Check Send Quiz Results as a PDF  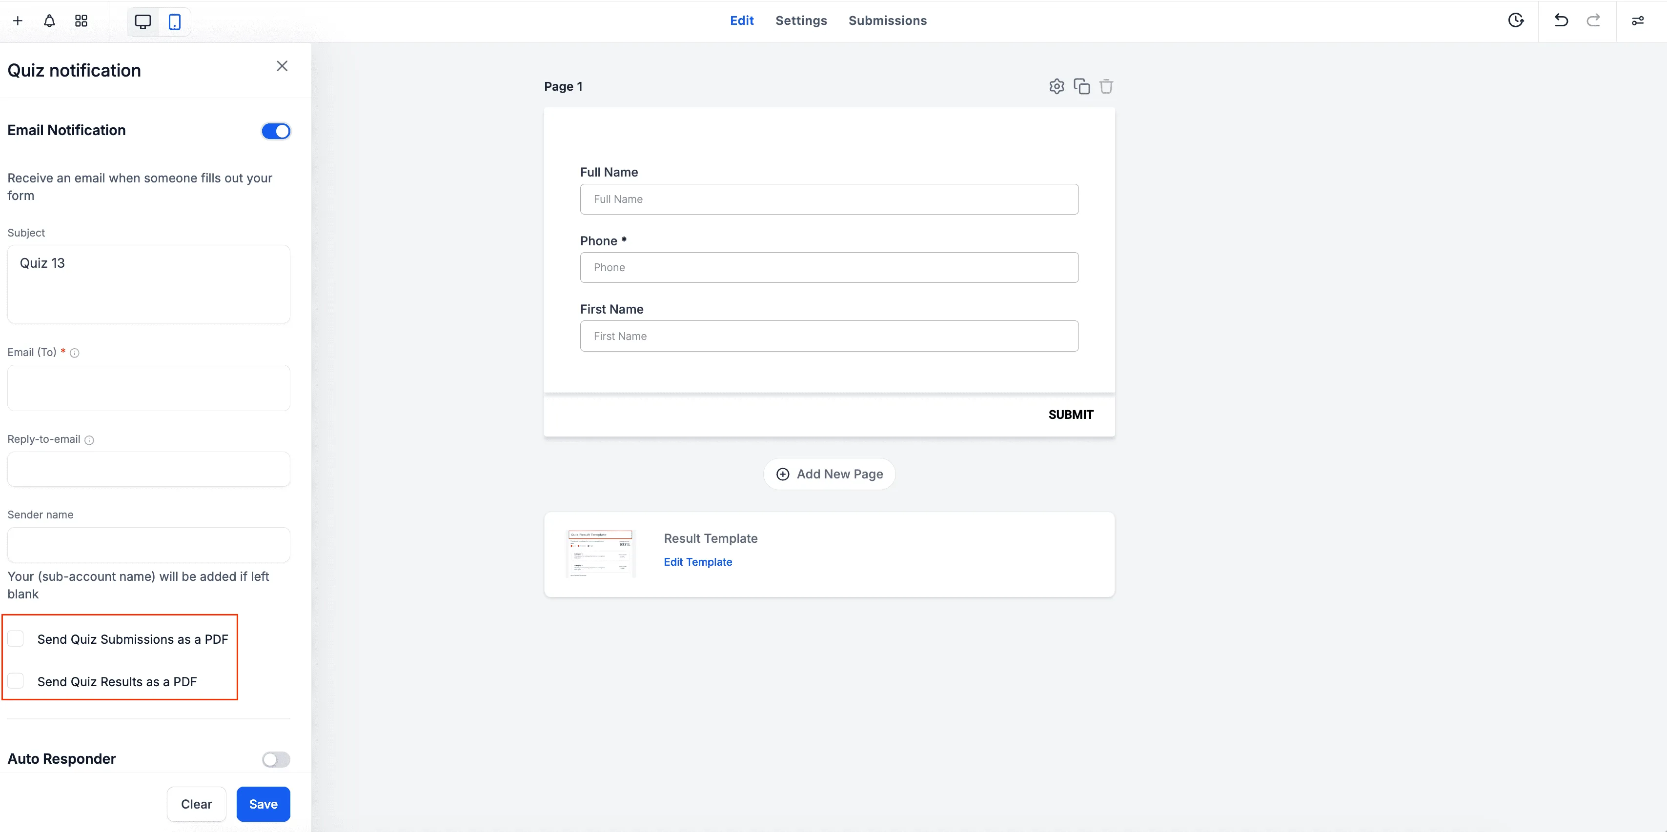click(16, 681)
